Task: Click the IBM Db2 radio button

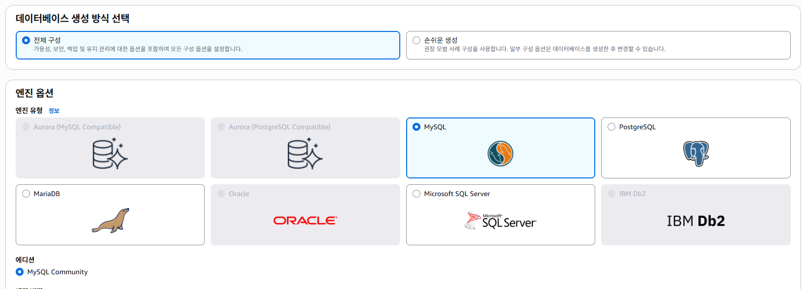Action: pyautogui.click(x=611, y=194)
